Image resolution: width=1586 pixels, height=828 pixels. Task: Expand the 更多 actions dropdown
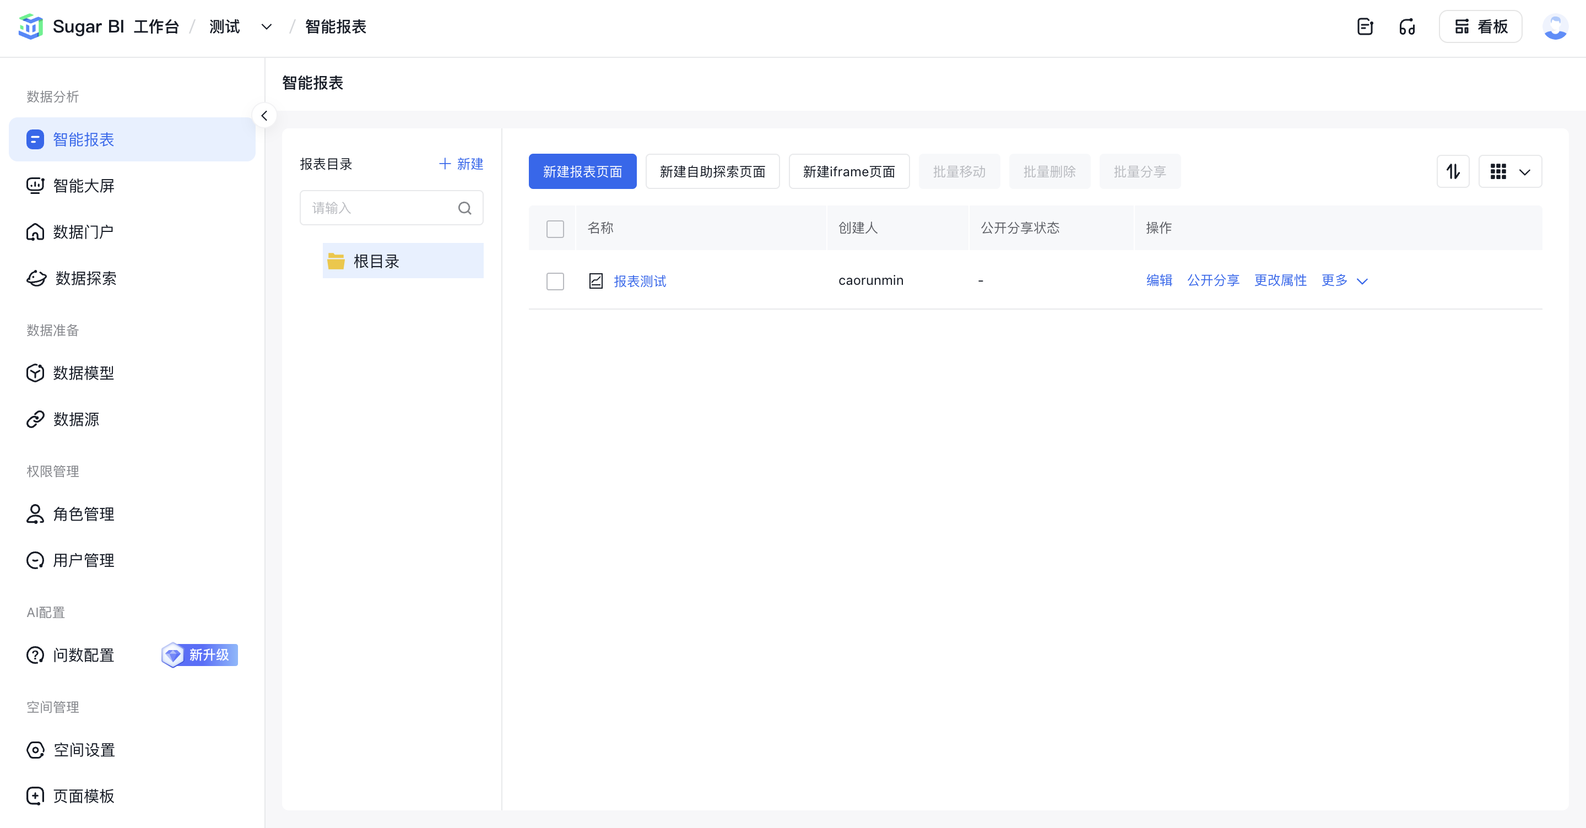[1344, 281]
